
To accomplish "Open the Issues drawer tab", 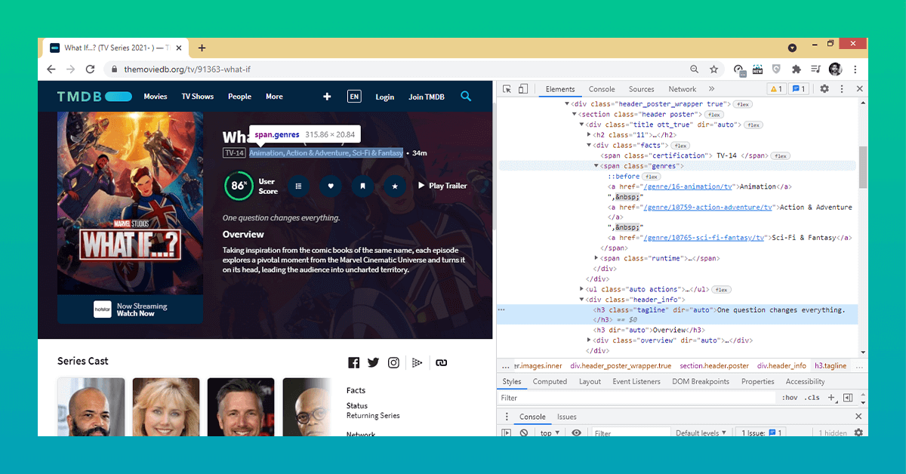I will click(567, 417).
